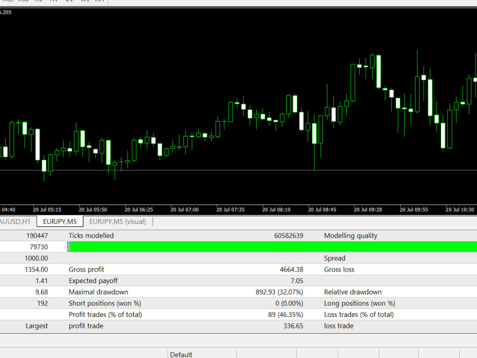The width and height of the screenshot is (477, 358).
Task: Click the '20 Jul 09:20' time axis label
Action: [368, 210]
